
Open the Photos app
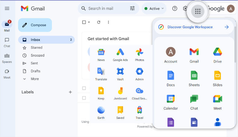(139, 55)
